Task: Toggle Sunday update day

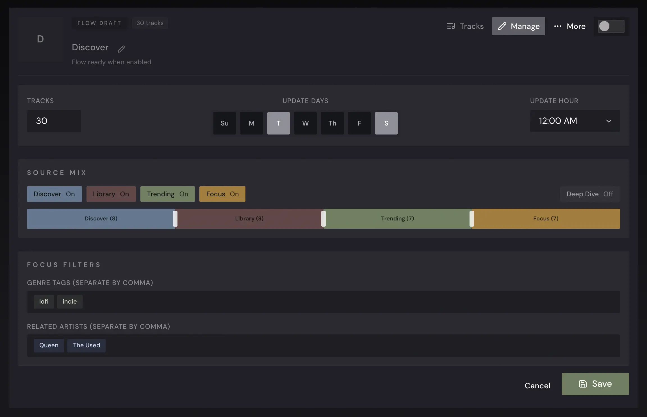Action: 225,123
